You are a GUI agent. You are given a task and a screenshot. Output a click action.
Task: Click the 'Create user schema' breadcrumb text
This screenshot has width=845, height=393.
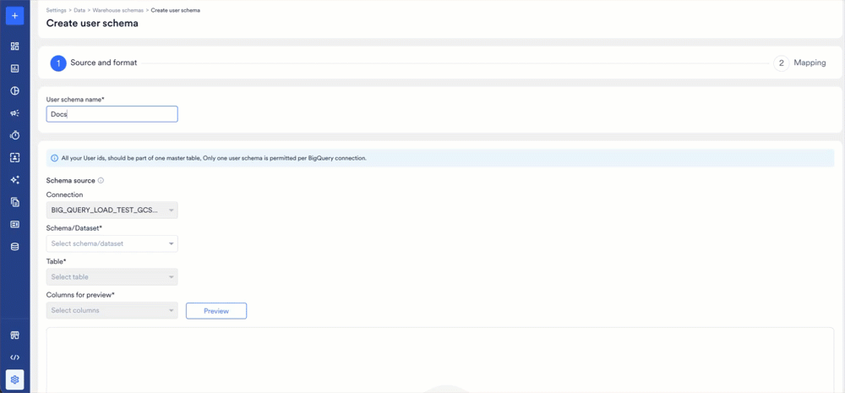pyautogui.click(x=176, y=11)
